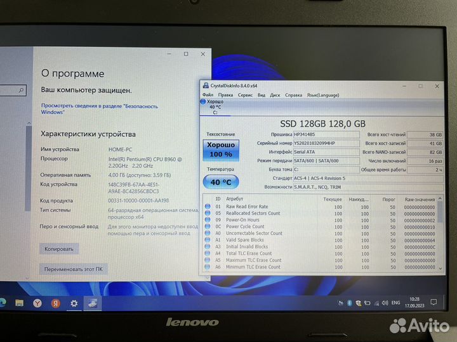Open the Edge browser in taskbar
This screenshot has height=342, width=457.
tap(3, 303)
